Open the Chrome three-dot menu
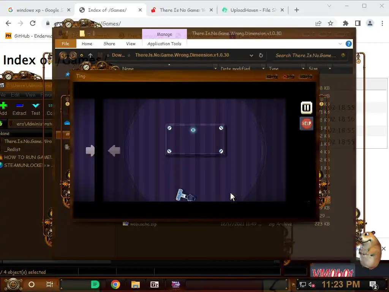This screenshot has height=292, width=389. click(382, 23)
